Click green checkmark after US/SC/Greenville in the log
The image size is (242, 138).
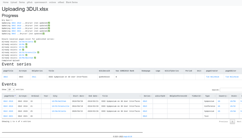tap(38, 52)
